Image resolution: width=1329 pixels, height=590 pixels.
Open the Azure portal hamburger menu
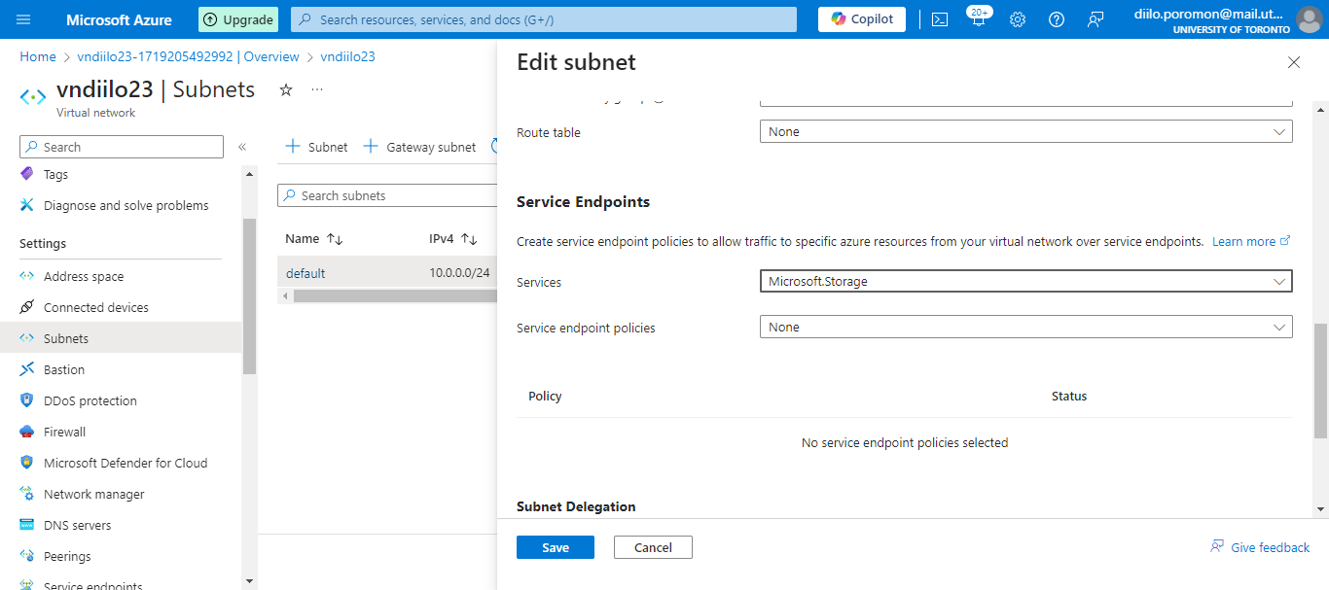(24, 19)
